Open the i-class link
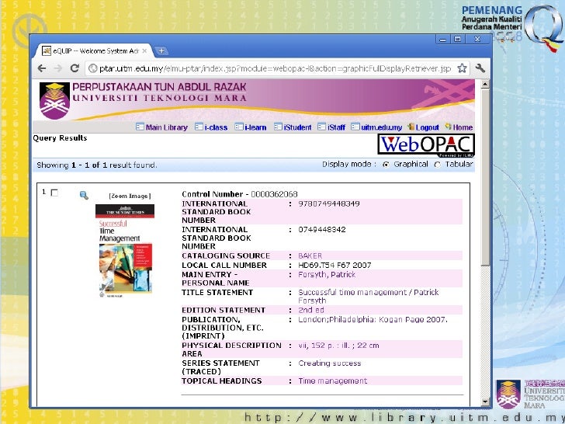Image resolution: width=565 pixels, height=424 pixels. (x=216, y=127)
